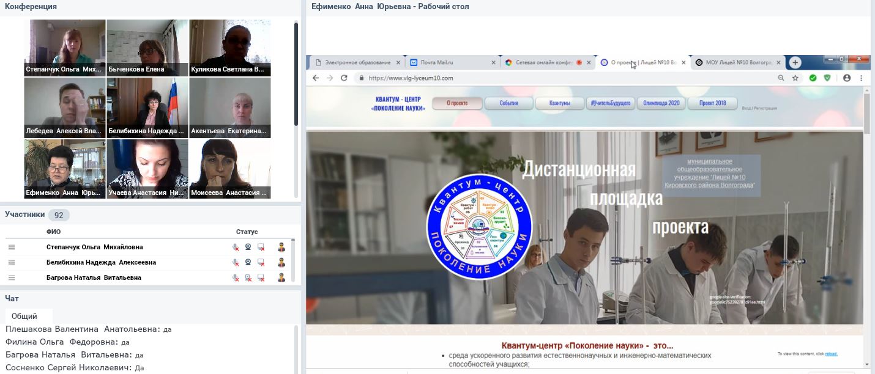Viewport: 875px width, 374px height.
Task: Open the Олимпиада 2020 page
Action: point(661,103)
